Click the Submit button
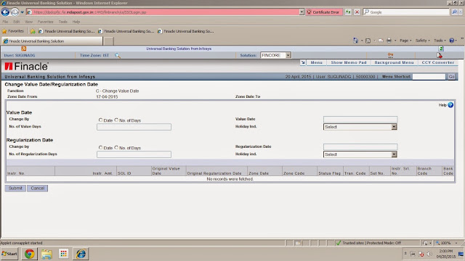 (x=15, y=188)
